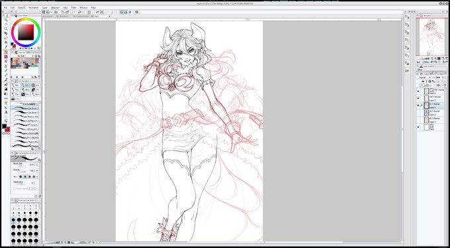Open the Selection menu

coord(56,7)
